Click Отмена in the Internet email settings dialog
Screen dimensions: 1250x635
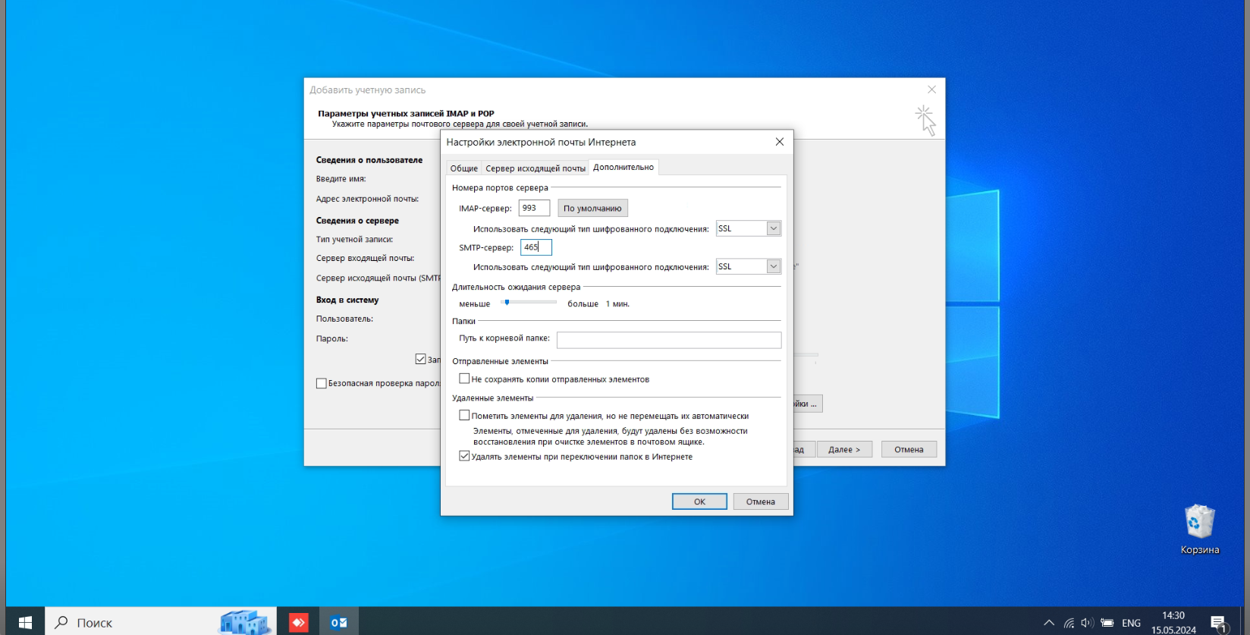pos(761,501)
